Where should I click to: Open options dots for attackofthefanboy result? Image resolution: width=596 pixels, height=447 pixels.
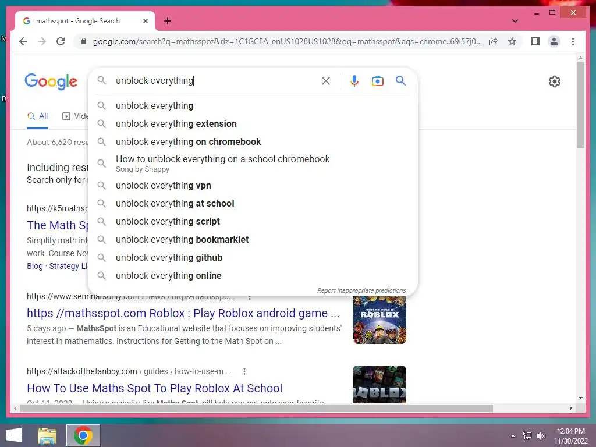click(244, 371)
